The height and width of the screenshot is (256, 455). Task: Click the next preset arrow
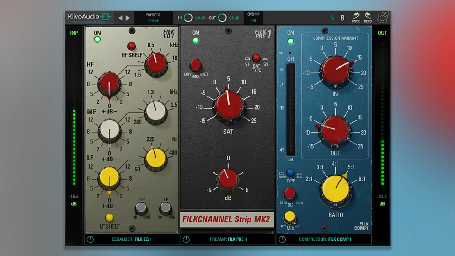(x=128, y=18)
